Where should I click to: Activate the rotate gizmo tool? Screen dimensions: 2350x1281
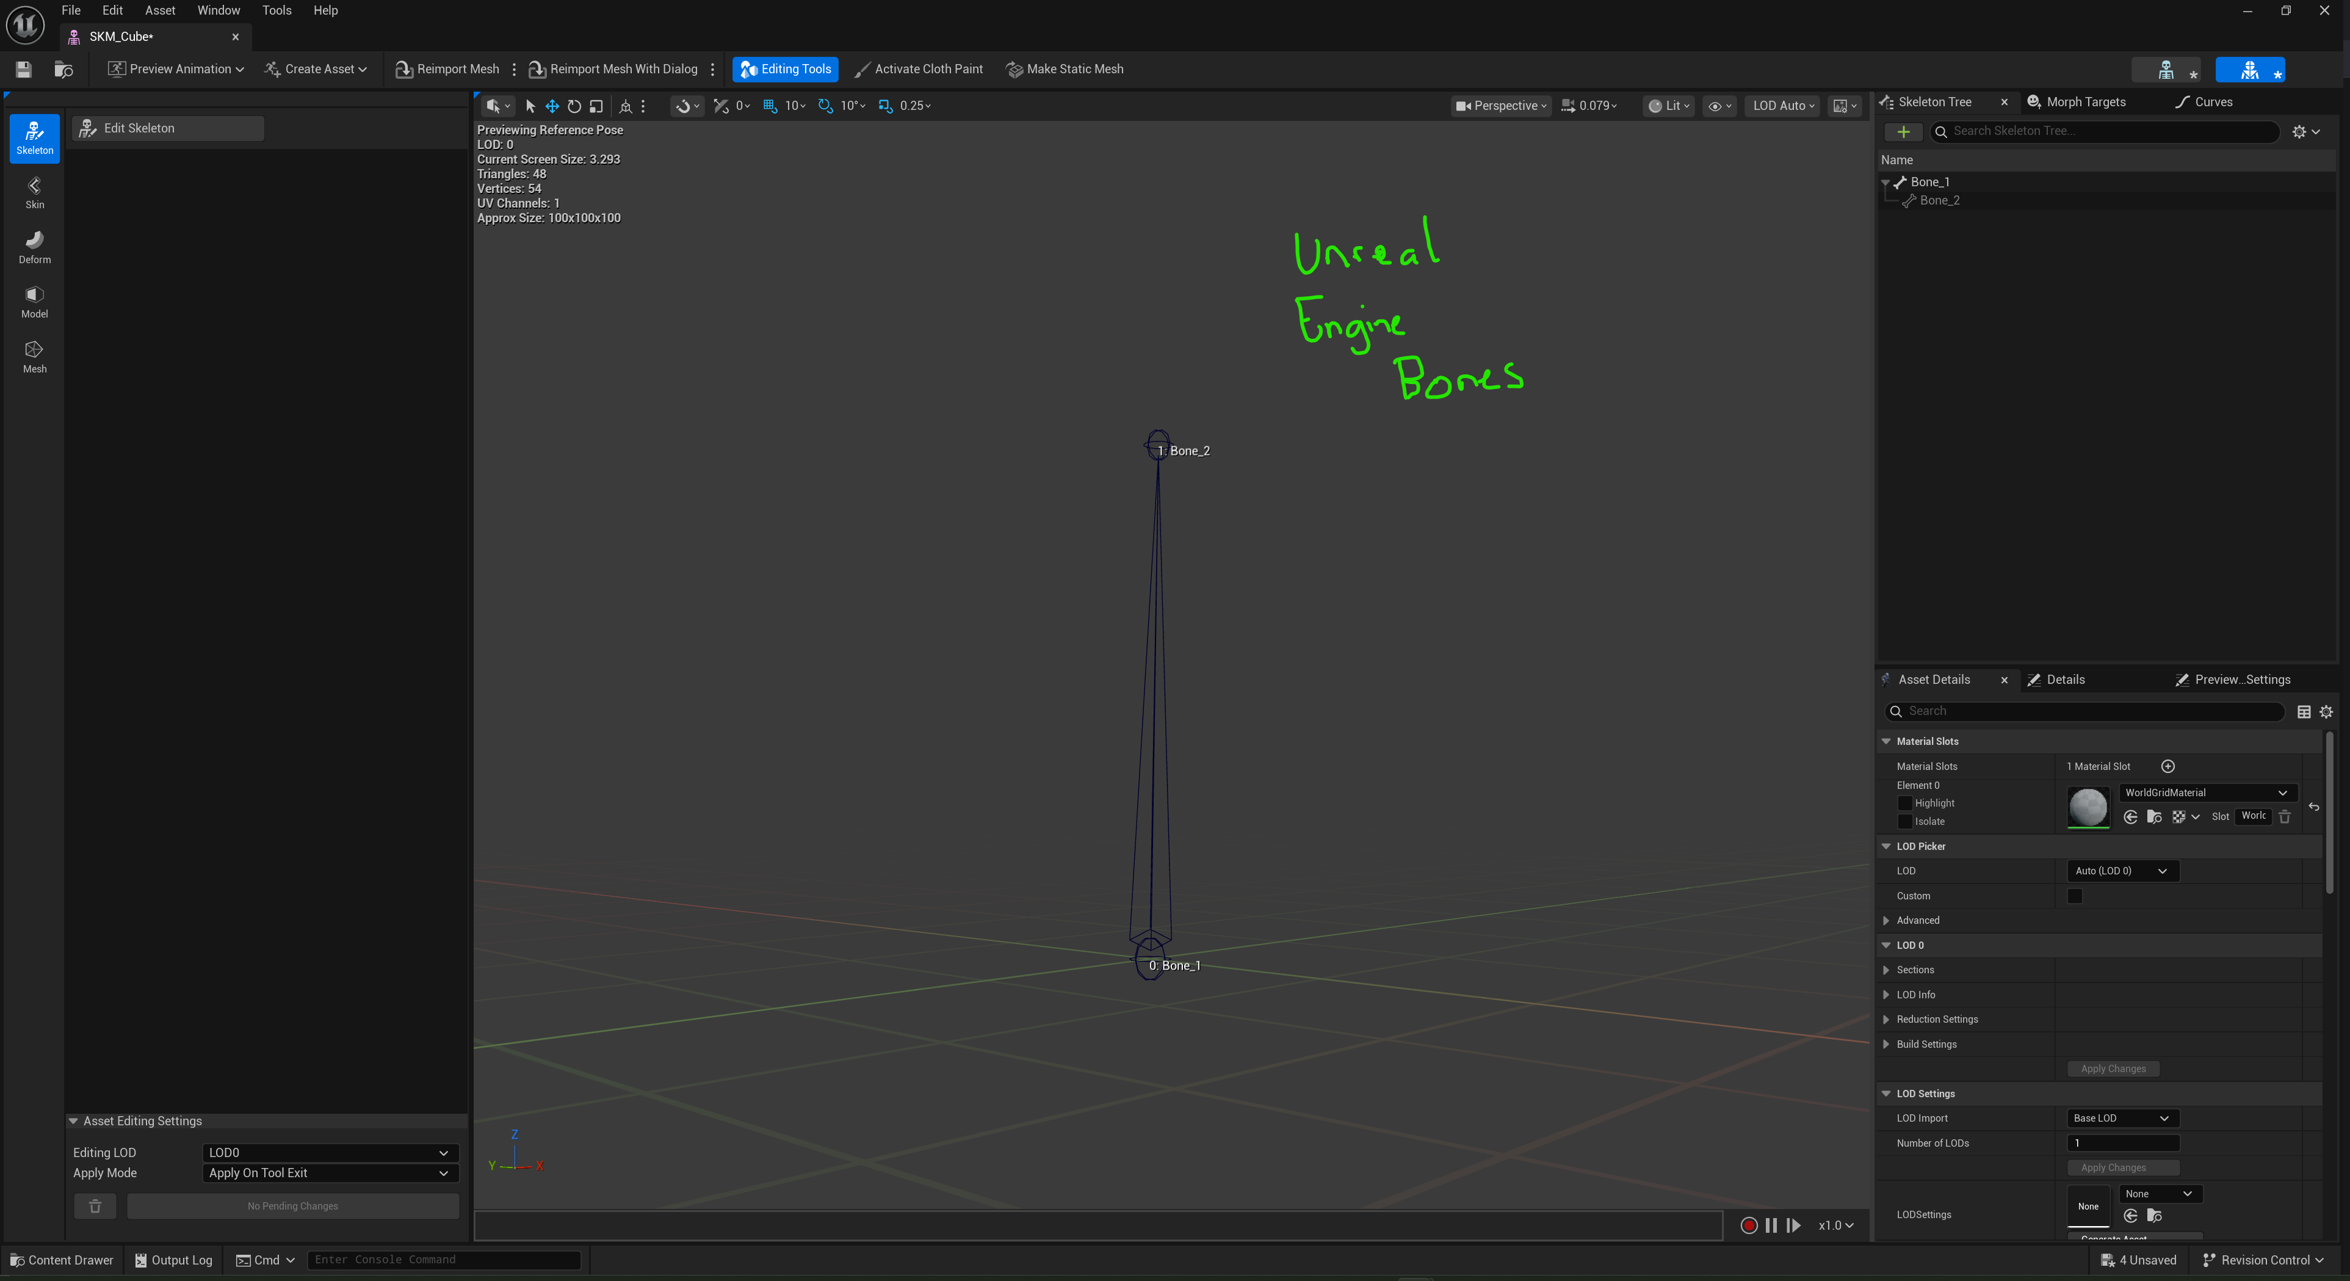click(574, 106)
